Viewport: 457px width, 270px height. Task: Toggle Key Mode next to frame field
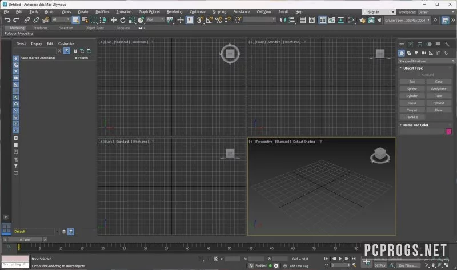tap(326, 265)
